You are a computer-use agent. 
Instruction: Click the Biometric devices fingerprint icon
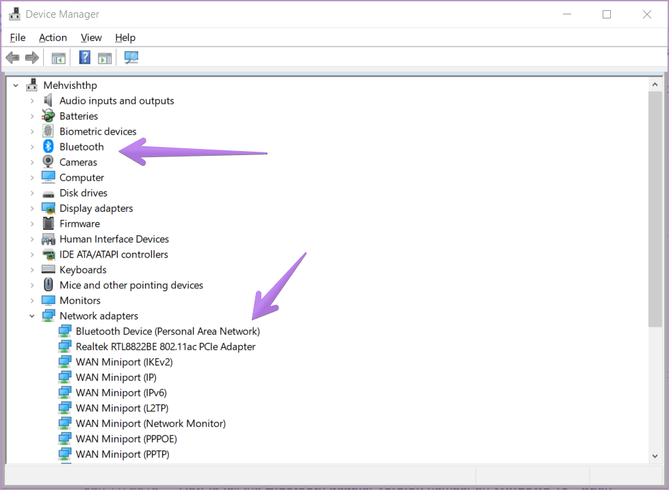(x=48, y=131)
